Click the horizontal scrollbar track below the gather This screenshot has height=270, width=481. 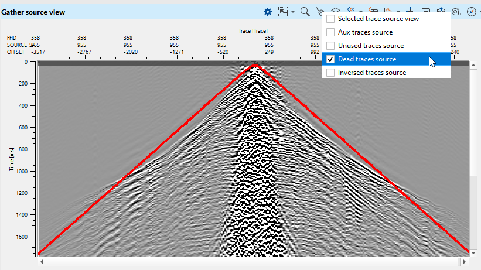coord(252,261)
